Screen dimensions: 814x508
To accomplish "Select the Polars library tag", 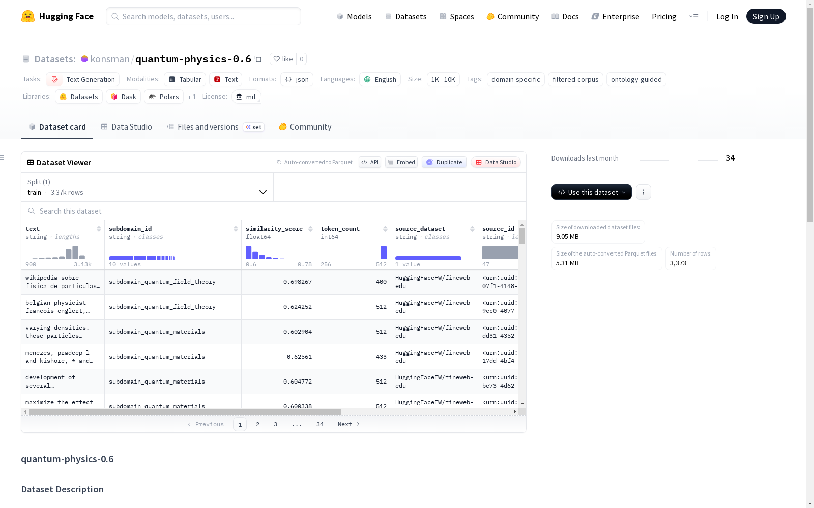I will coord(164,97).
